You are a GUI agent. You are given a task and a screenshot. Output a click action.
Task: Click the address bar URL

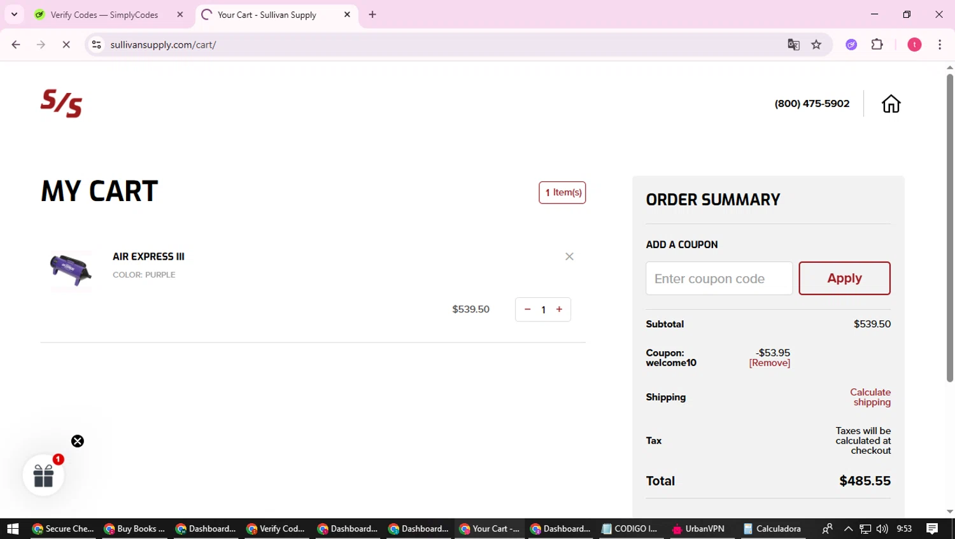pos(163,45)
